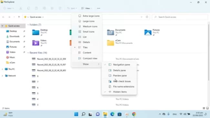
Task: Click the Cut scissors toolbar icon
Action: 21,8
